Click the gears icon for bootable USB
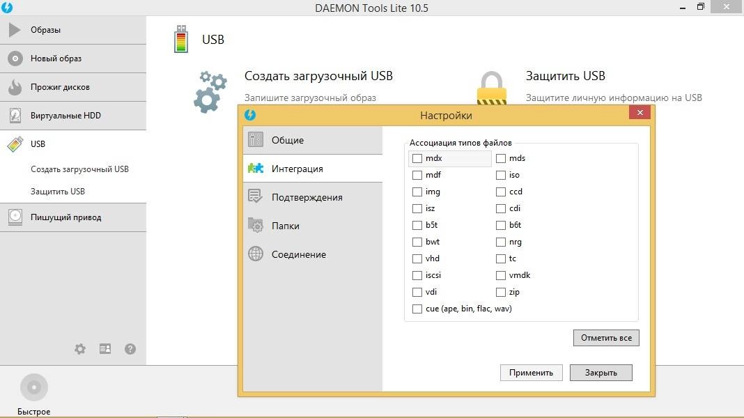Viewport: 744px width, 418px height. point(210,91)
